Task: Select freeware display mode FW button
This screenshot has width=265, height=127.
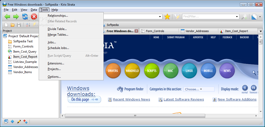Action: [254, 88]
